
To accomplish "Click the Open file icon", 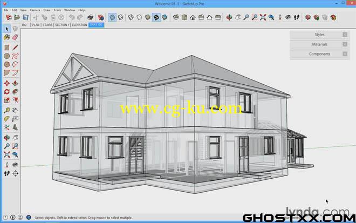I will [17, 17].
